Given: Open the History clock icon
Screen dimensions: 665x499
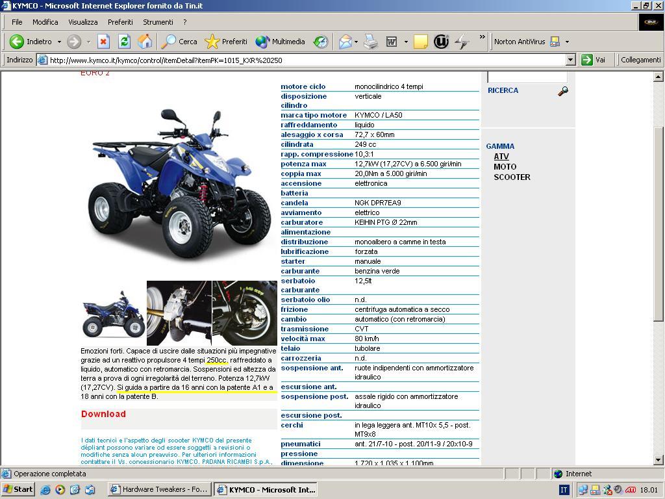Looking at the screenshot, I should tap(321, 42).
